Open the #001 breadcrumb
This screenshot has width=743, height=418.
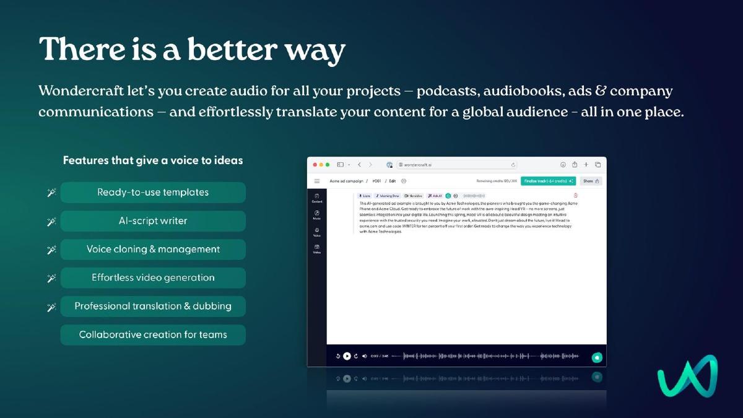click(x=376, y=181)
